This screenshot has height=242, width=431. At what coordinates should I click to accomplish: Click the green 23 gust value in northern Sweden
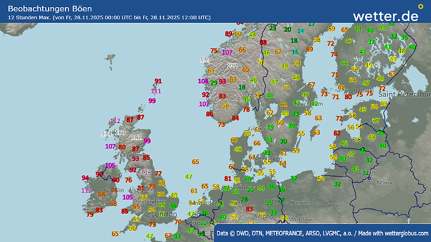tap(273, 28)
